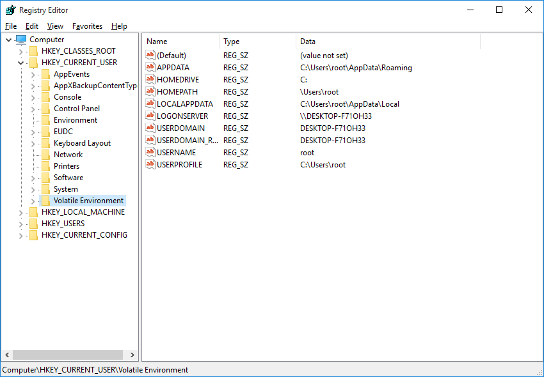Select the USERDOMAIN_R... value name

pyautogui.click(x=188, y=141)
